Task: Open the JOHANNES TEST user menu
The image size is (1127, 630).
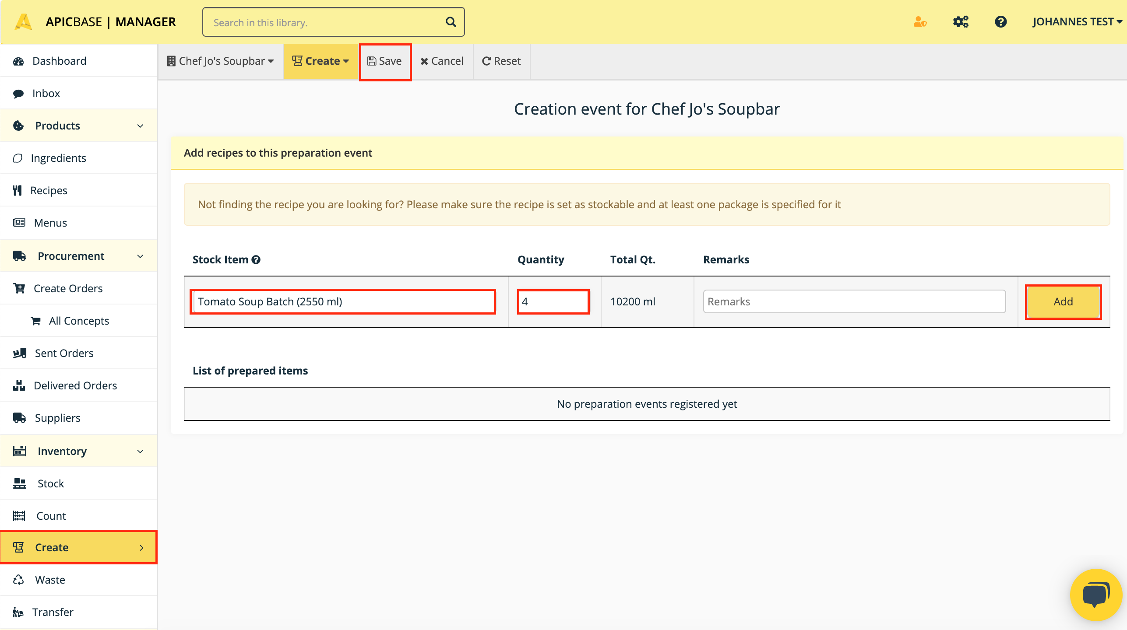Action: pos(1077,22)
